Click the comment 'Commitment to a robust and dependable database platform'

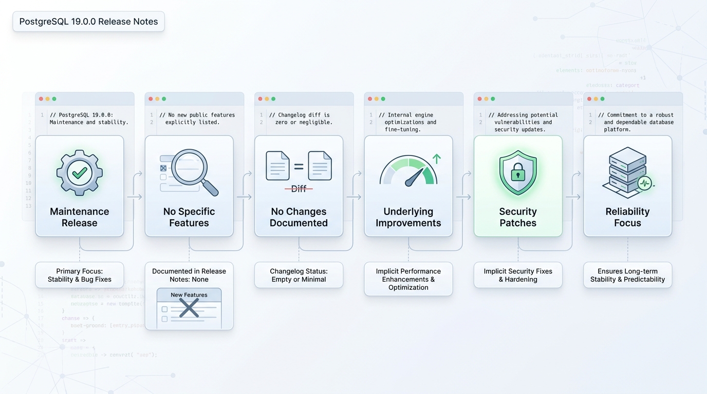tap(636, 122)
